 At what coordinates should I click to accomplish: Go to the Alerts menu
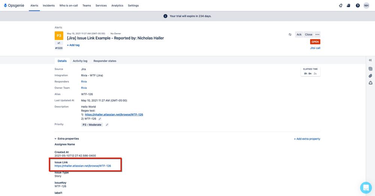coord(34,6)
